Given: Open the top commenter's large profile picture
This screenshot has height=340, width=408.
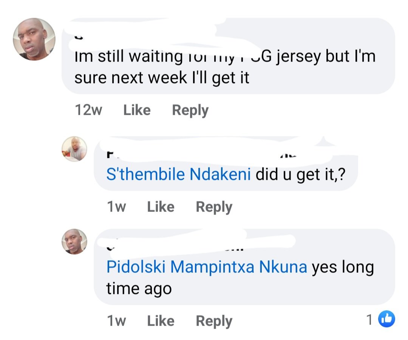Looking at the screenshot, I should click(x=34, y=39).
